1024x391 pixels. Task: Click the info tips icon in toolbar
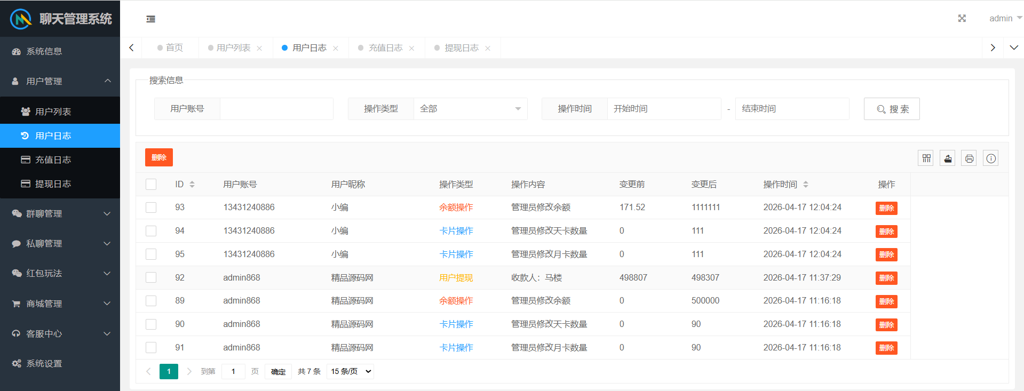coord(990,158)
